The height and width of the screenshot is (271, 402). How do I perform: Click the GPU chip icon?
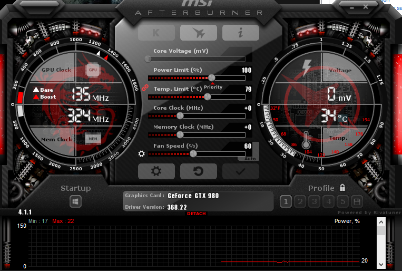tap(93, 70)
